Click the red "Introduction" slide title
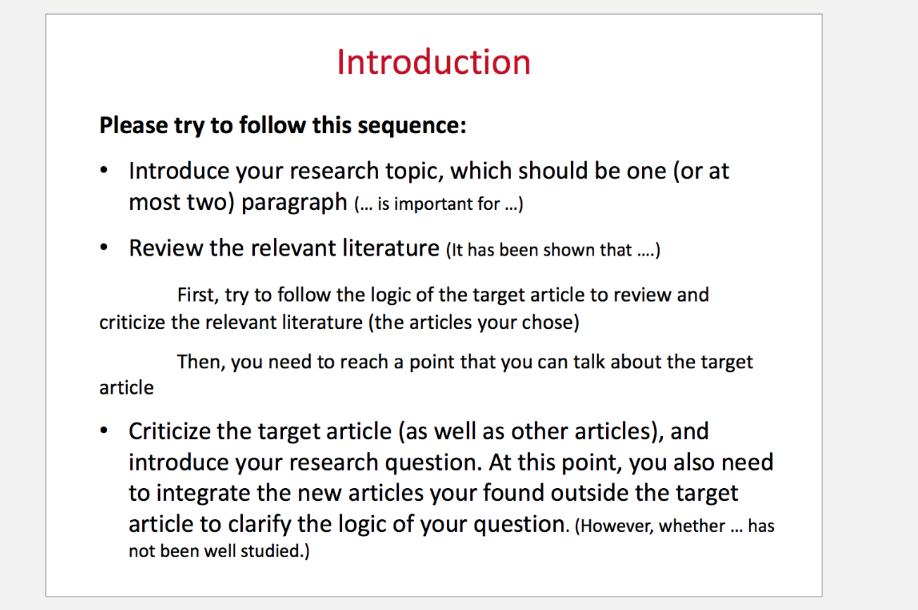The height and width of the screenshot is (610, 918). pyautogui.click(x=434, y=62)
